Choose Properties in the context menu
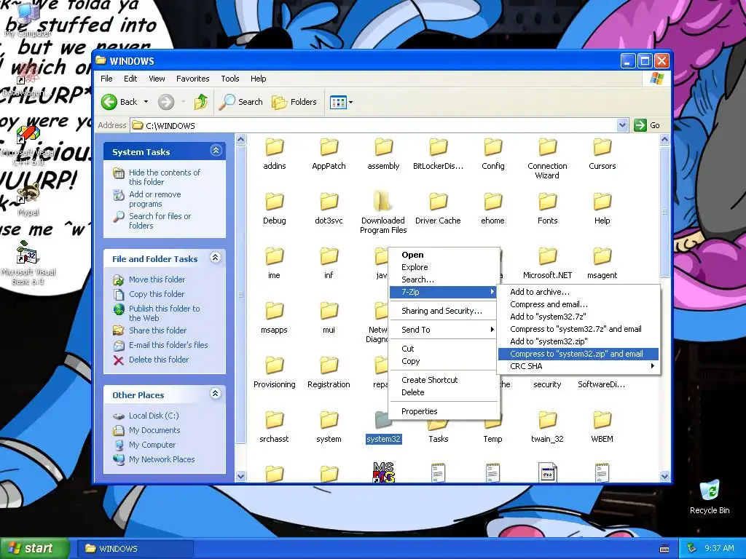This screenshot has width=746, height=559. [x=444, y=411]
